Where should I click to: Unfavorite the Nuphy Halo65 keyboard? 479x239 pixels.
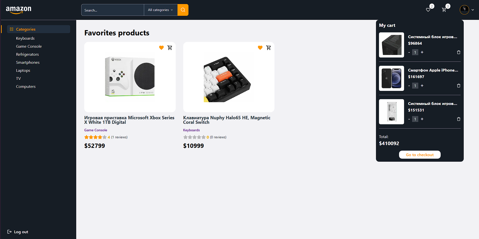(x=260, y=48)
